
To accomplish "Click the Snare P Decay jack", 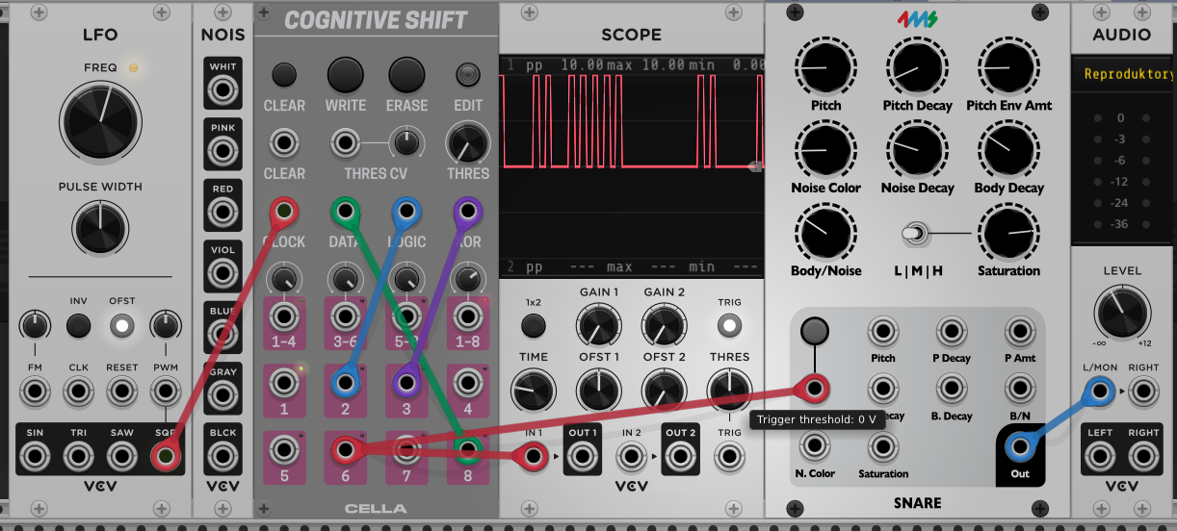I will point(952,332).
